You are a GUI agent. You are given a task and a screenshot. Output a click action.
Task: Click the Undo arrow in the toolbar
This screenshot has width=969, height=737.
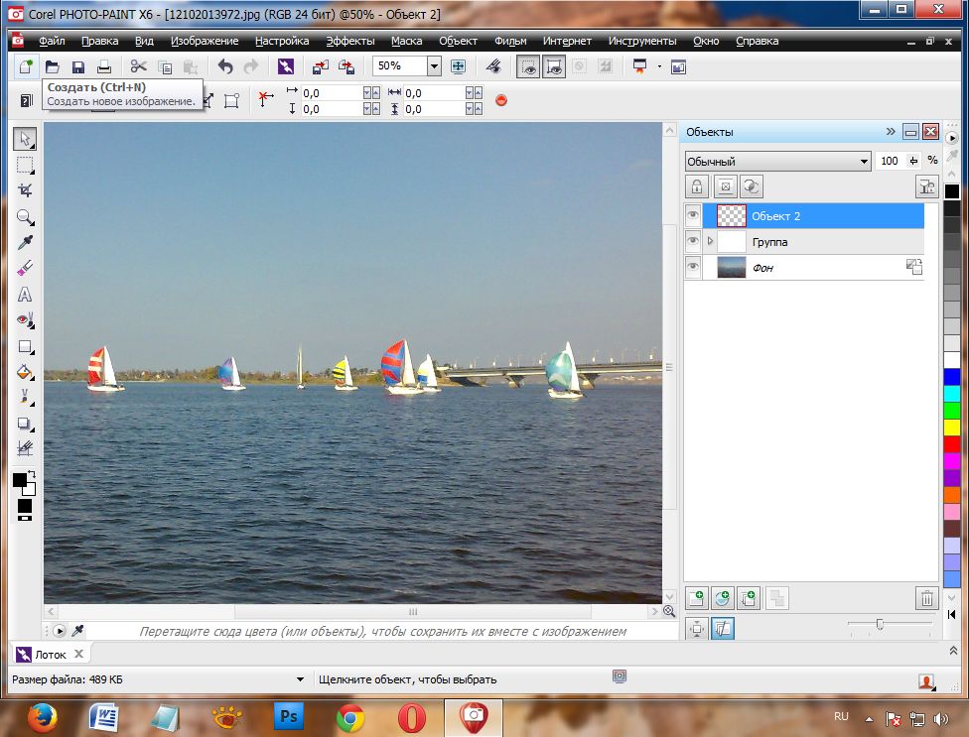point(225,66)
